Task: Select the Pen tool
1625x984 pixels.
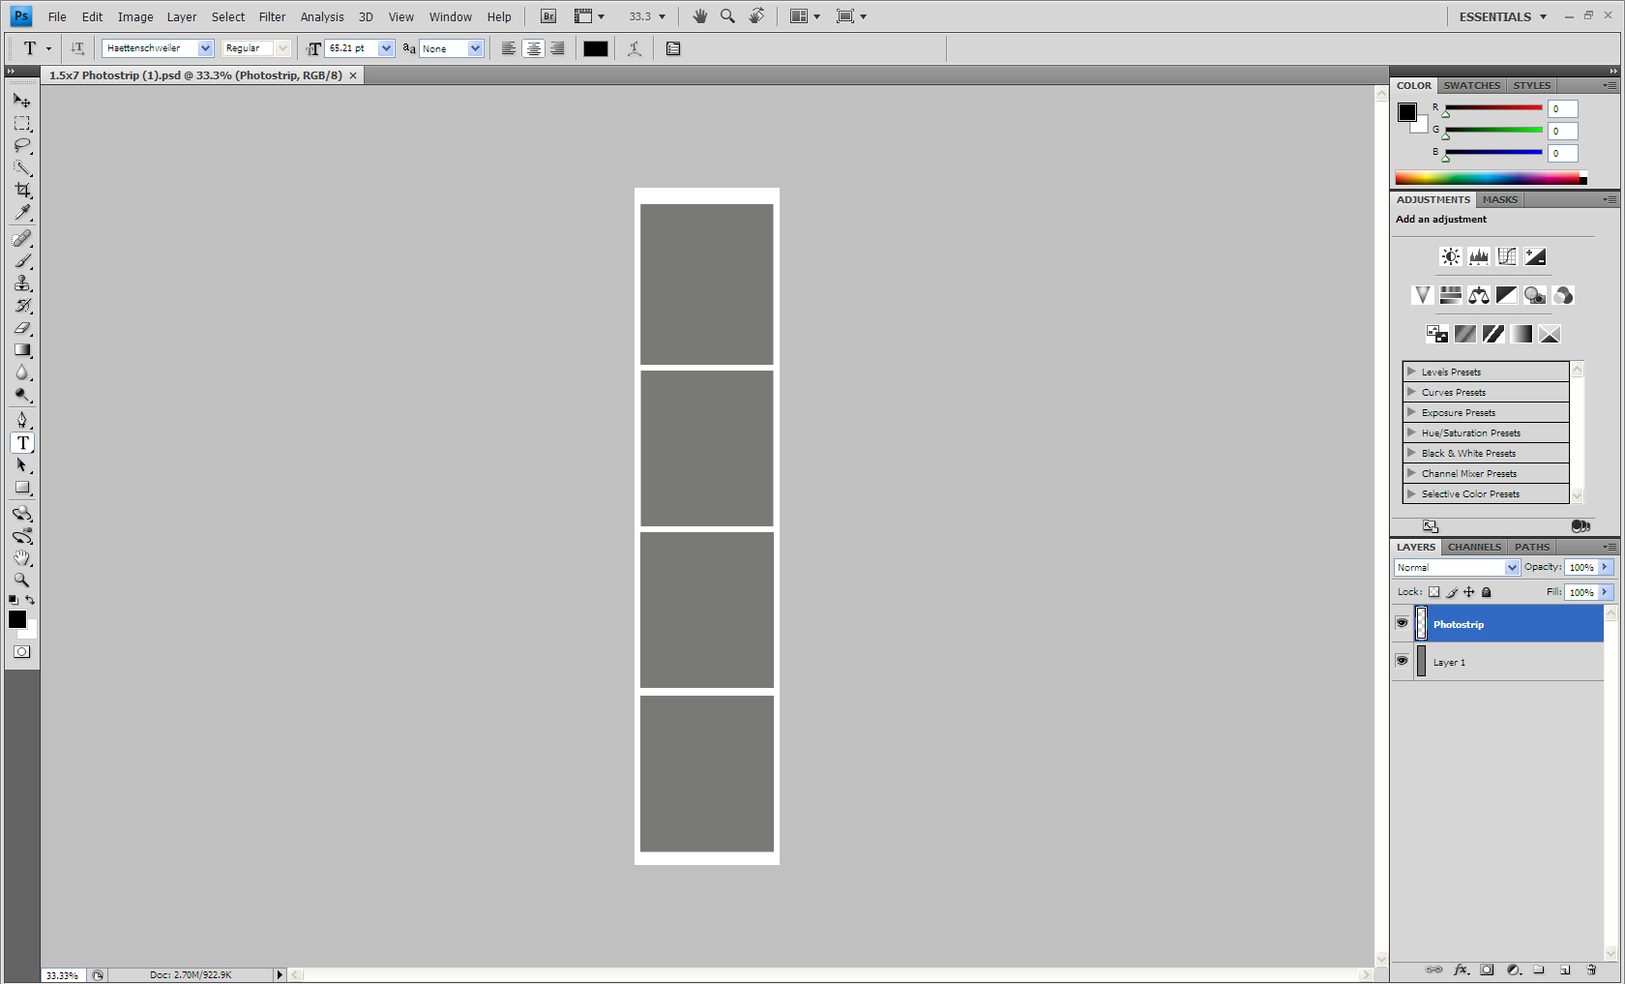Action: 22,420
